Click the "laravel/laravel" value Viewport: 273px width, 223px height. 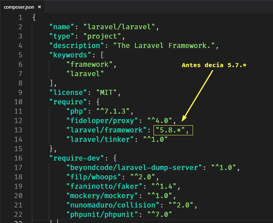click(x=119, y=27)
